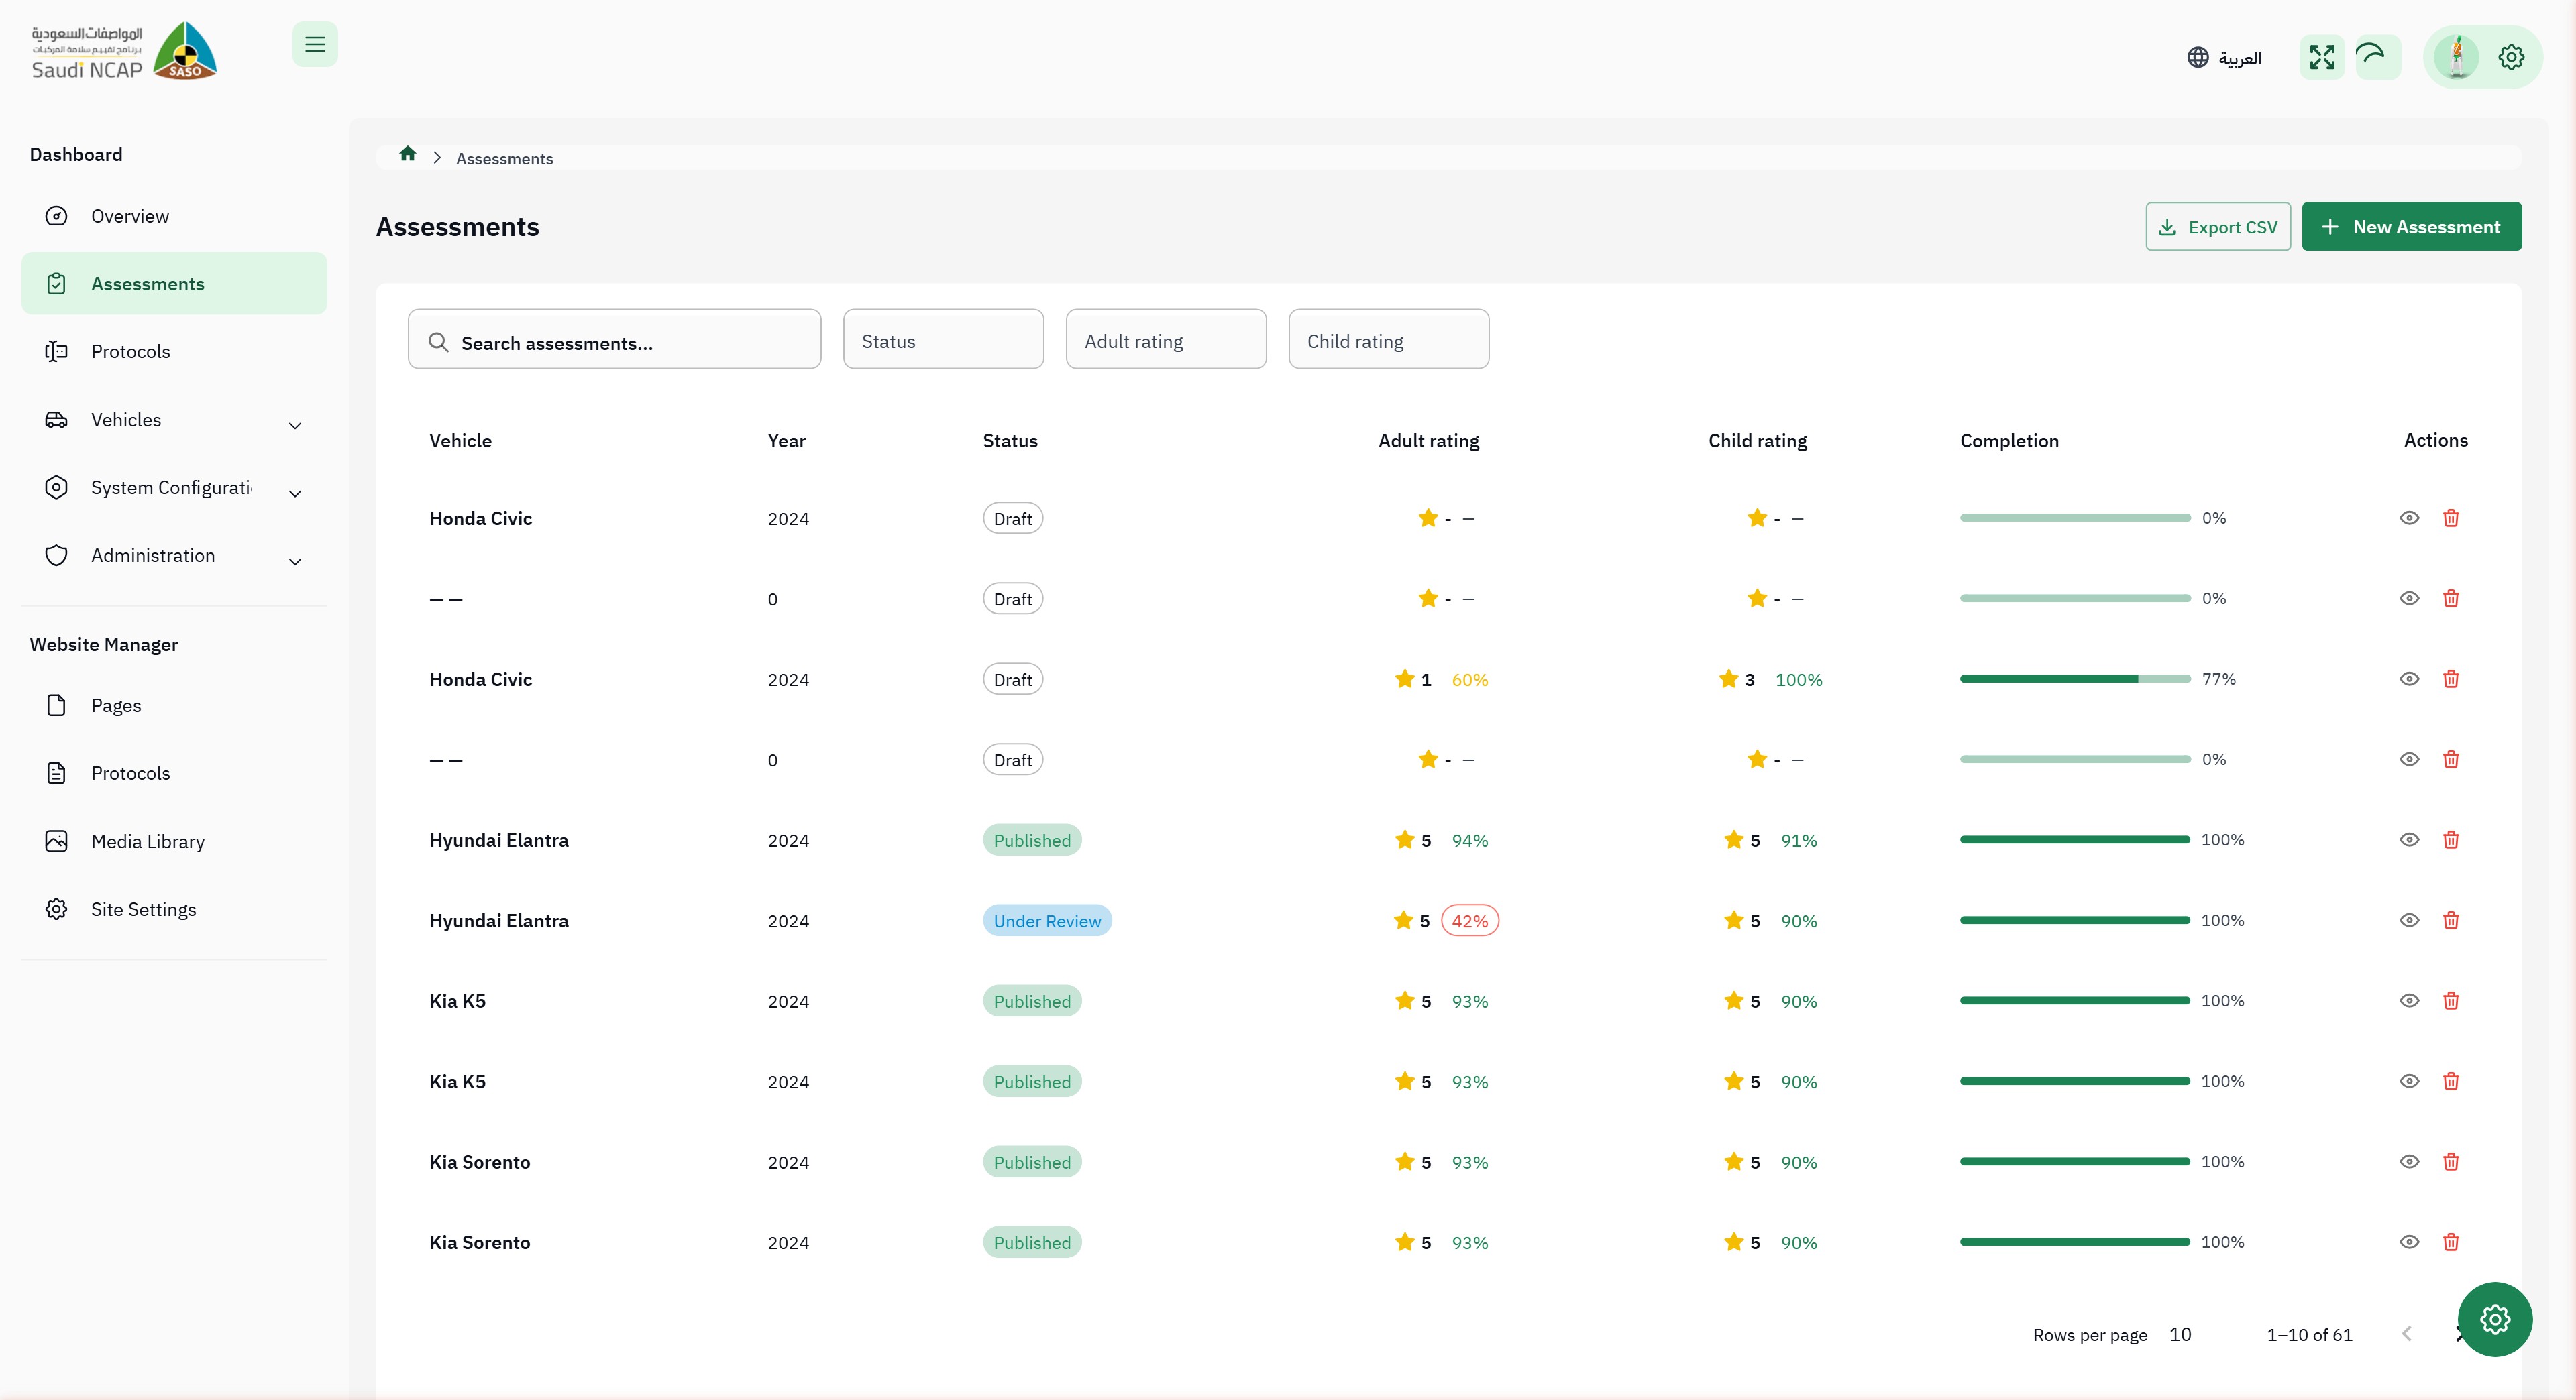Open Protocols under the Website Manager section
The width and height of the screenshot is (2576, 1400).
click(x=174, y=774)
